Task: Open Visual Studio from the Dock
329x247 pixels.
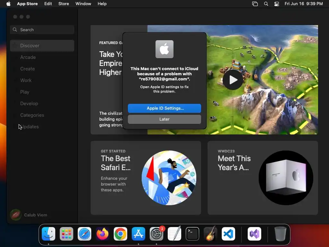Action: (254, 233)
